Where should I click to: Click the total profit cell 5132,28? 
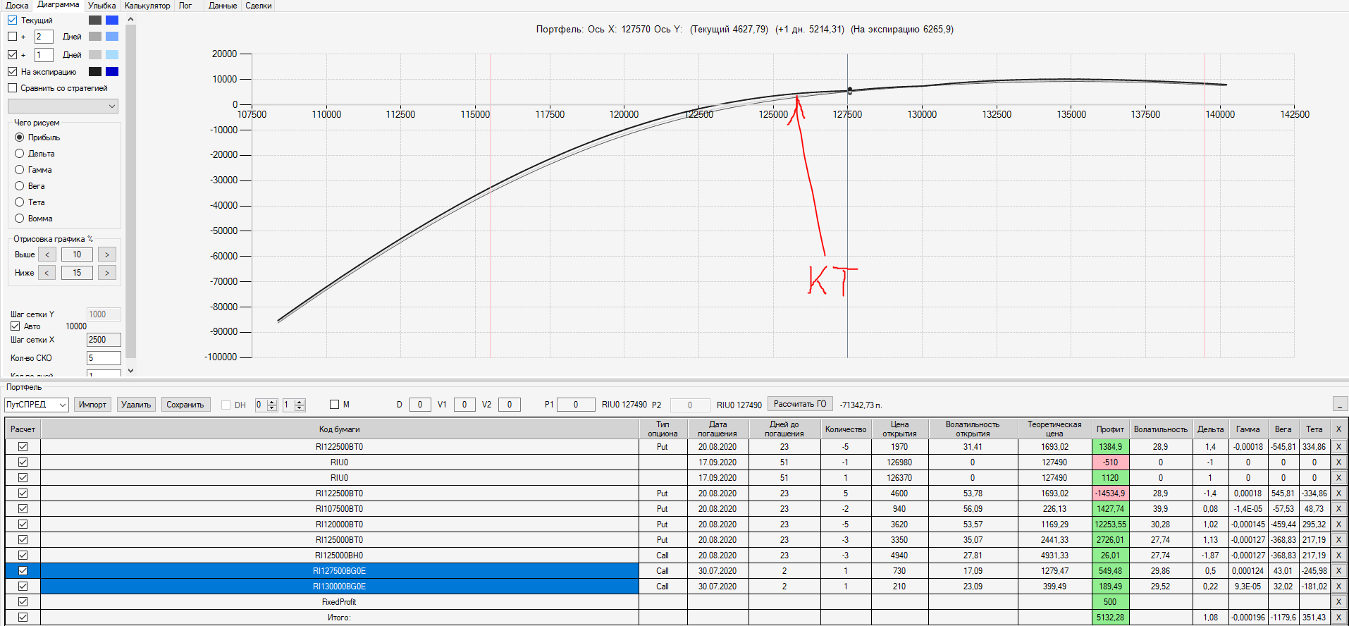(1110, 618)
